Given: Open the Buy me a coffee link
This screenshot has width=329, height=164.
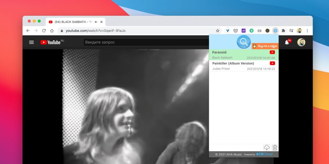Looking at the screenshot, I should tap(265, 46).
